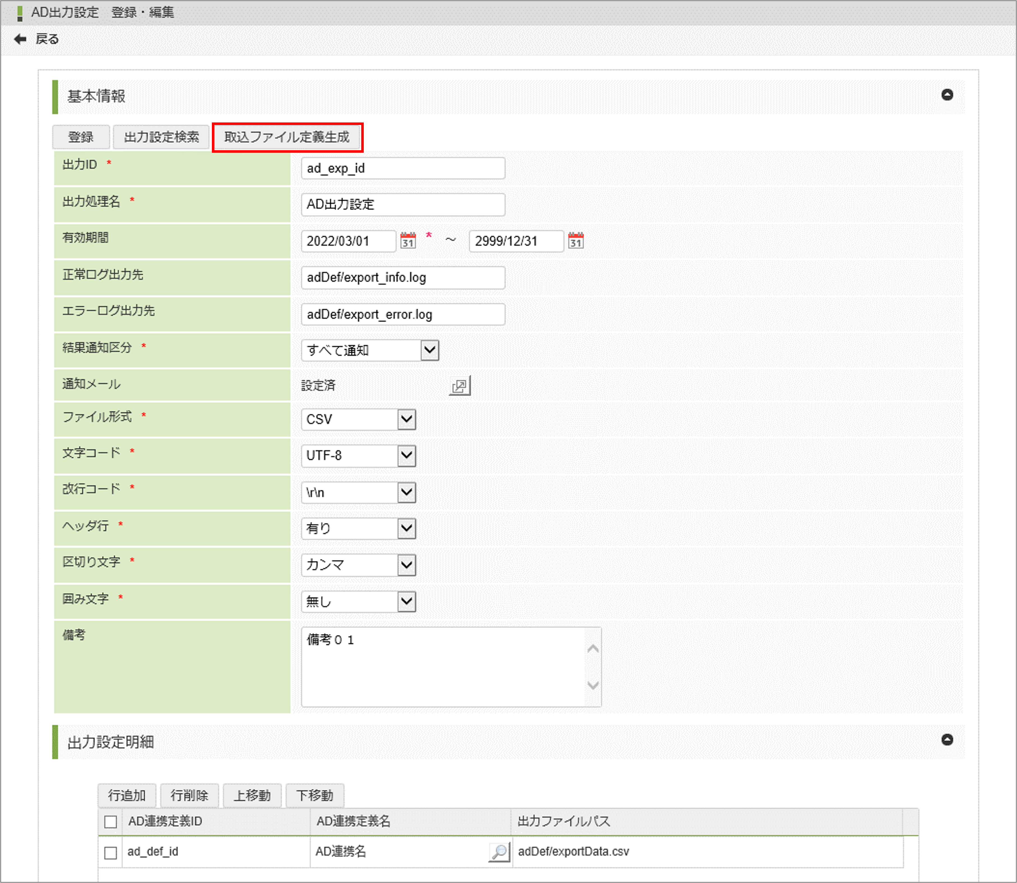This screenshot has height=883, width=1017.
Task: Click the back arrow icon
Action: coord(20,39)
